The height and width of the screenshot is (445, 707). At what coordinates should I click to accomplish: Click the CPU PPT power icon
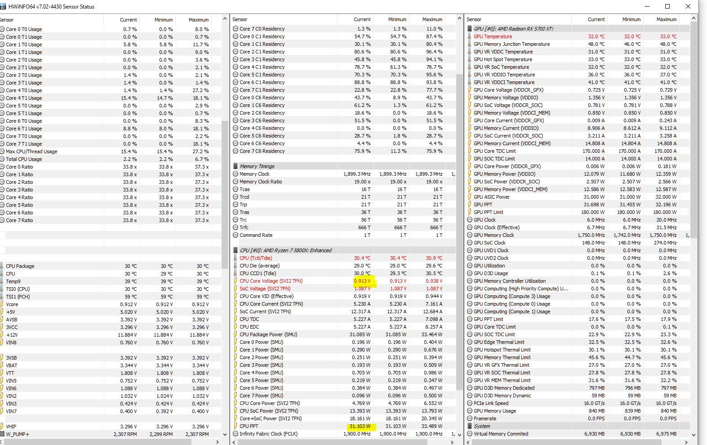click(x=235, y=426)
